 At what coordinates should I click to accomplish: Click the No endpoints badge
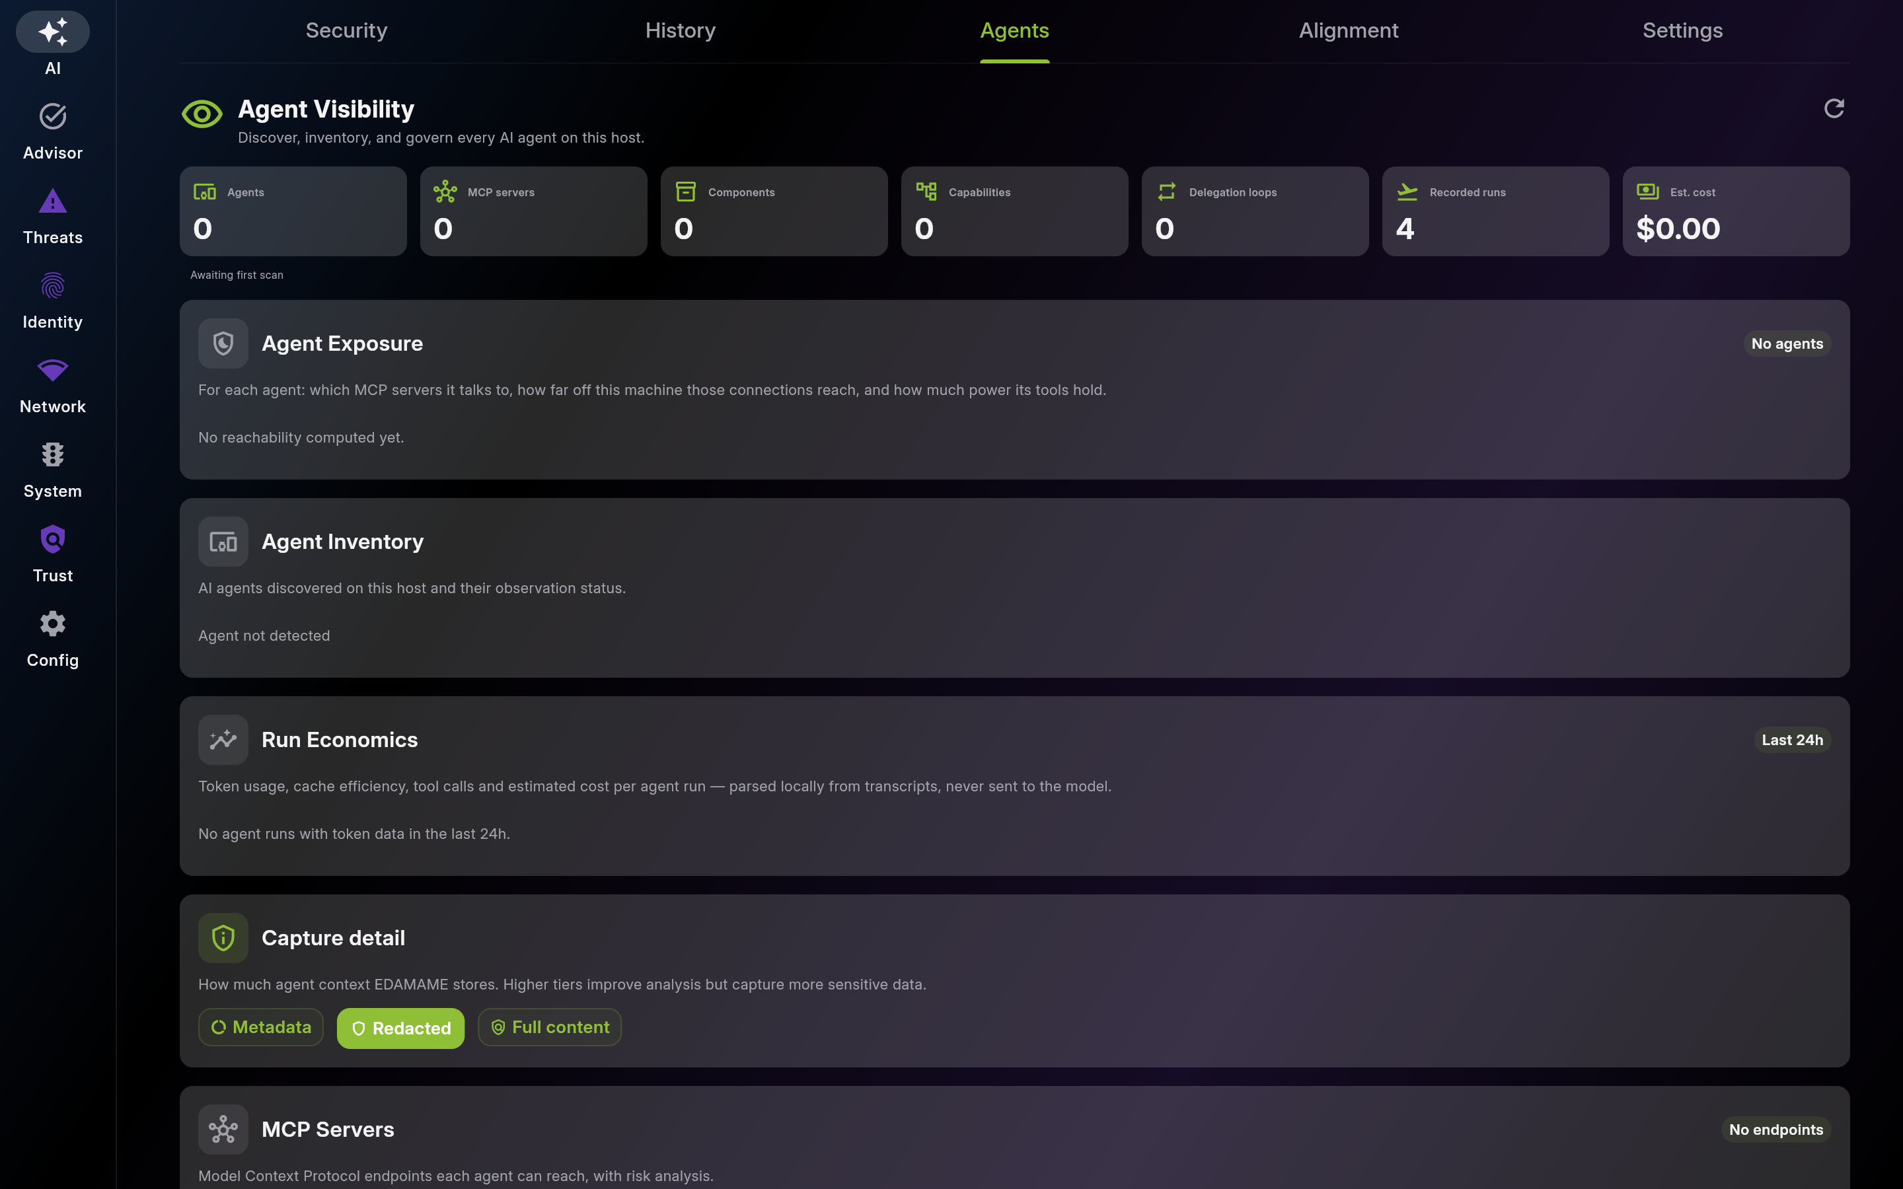pos(1775,1130)
